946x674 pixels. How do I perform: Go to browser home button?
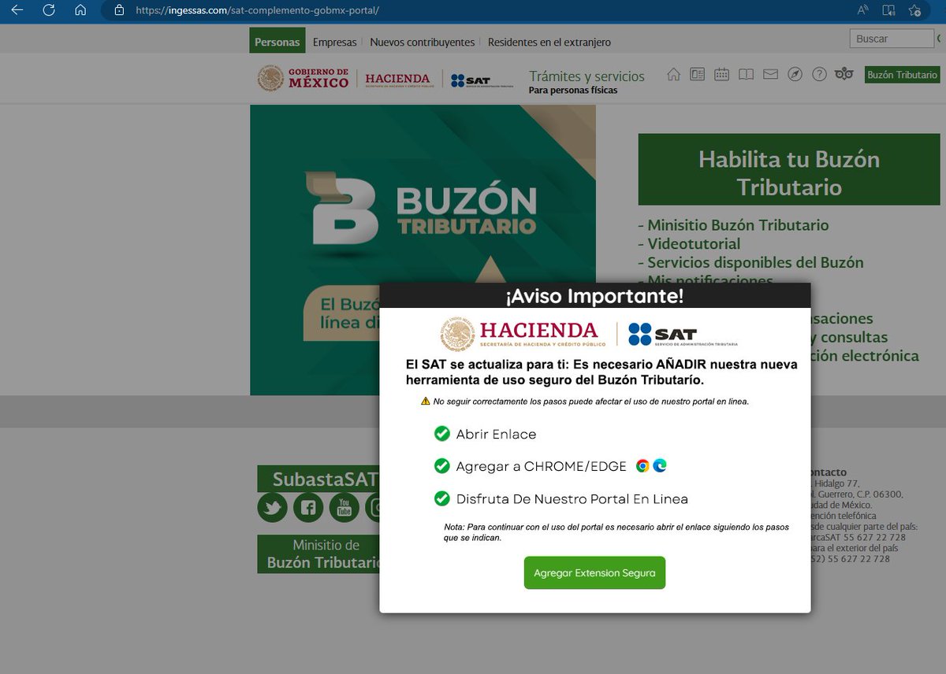click(x=80, y=10)
